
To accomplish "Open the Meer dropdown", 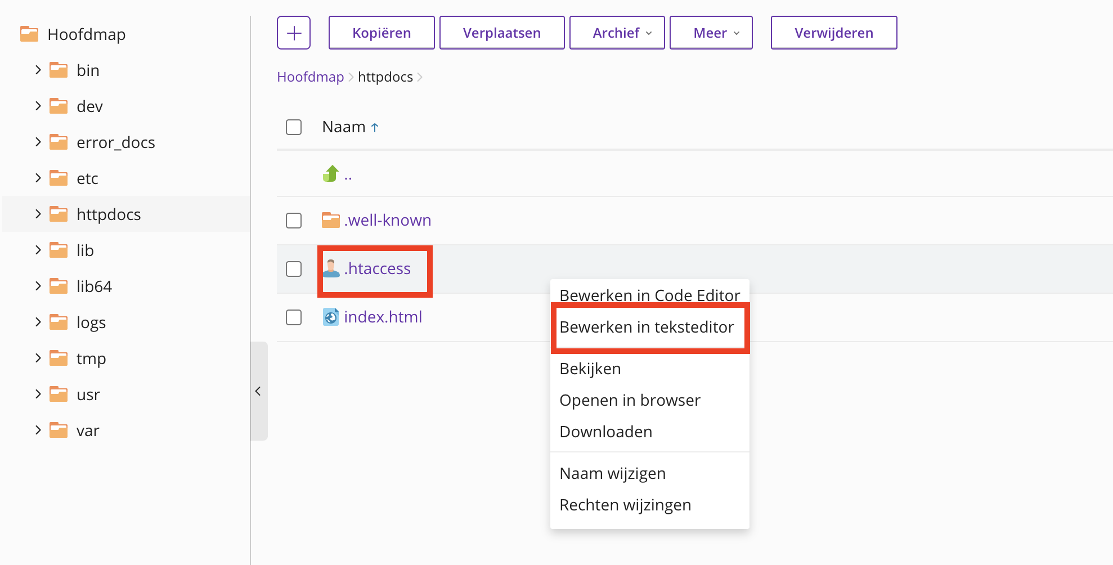I will (x=711, y=33).
